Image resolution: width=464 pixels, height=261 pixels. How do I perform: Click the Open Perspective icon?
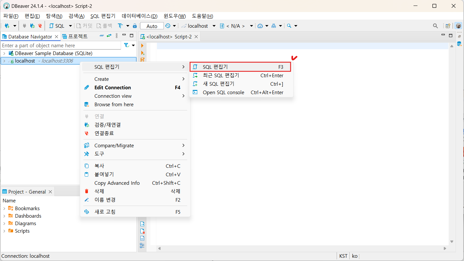[448, 26]
